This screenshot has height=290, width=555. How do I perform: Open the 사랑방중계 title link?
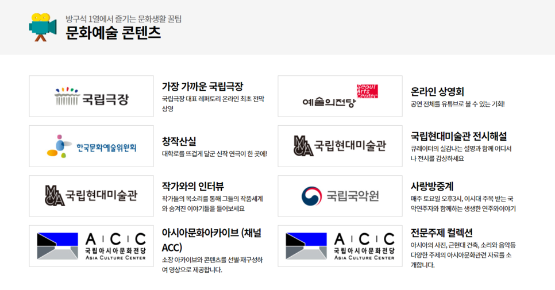[x=432, y=187]
